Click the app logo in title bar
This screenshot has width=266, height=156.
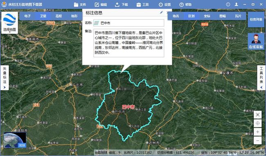click(4, 5)
